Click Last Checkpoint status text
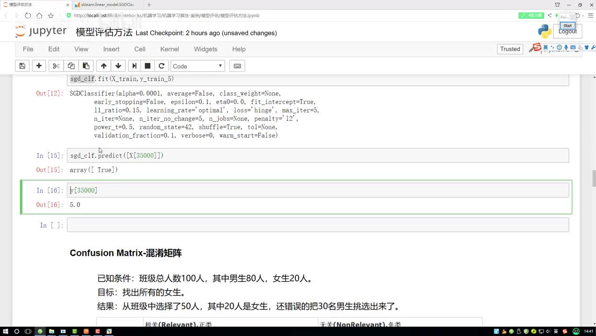 [206, 33]
